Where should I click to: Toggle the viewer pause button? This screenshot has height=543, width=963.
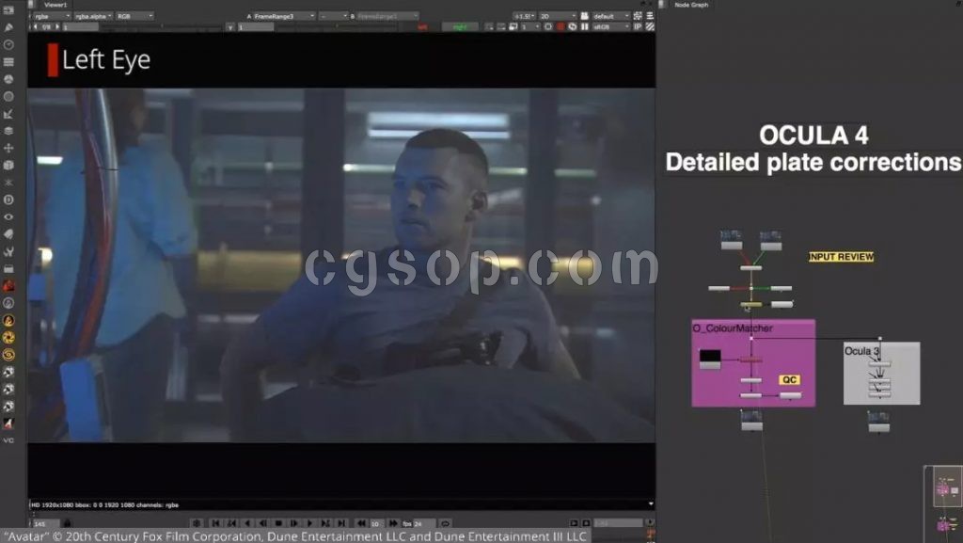click(585, 27)
